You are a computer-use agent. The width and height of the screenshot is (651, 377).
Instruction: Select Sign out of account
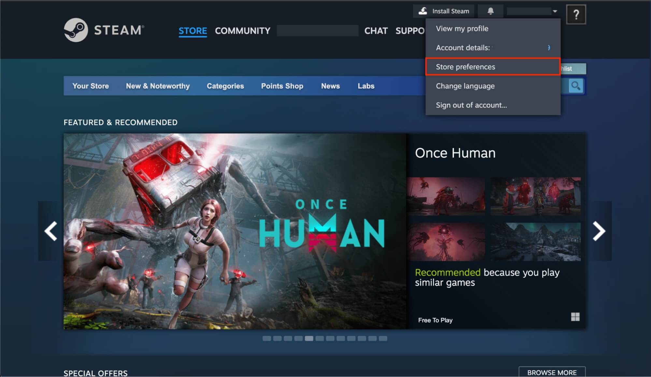click(x=493, y=105)
